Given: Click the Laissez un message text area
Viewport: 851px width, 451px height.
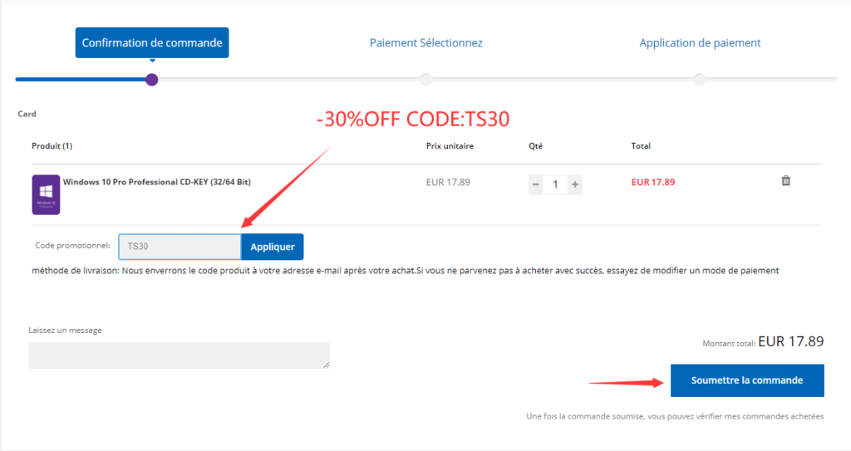Looking at the screenshot, I should point(180,355).
